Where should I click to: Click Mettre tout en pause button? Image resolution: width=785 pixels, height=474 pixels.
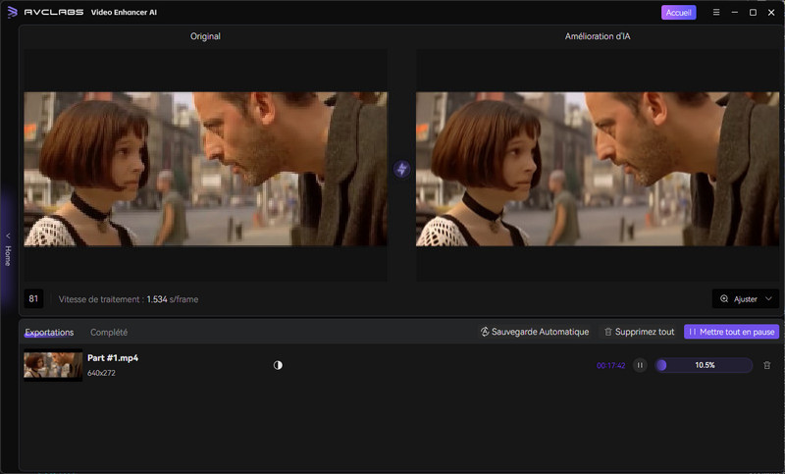(x=731, y=332)
